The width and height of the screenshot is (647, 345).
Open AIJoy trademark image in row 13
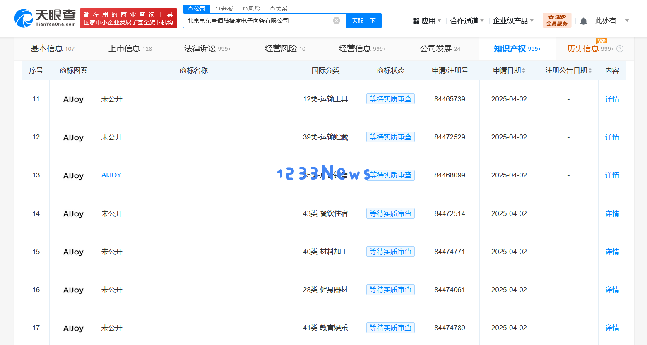[x=73, y=176]
